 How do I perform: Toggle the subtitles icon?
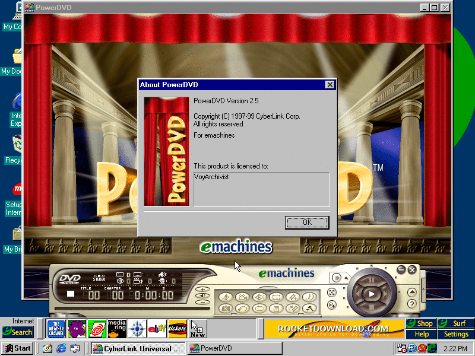(x=275, y=297)
